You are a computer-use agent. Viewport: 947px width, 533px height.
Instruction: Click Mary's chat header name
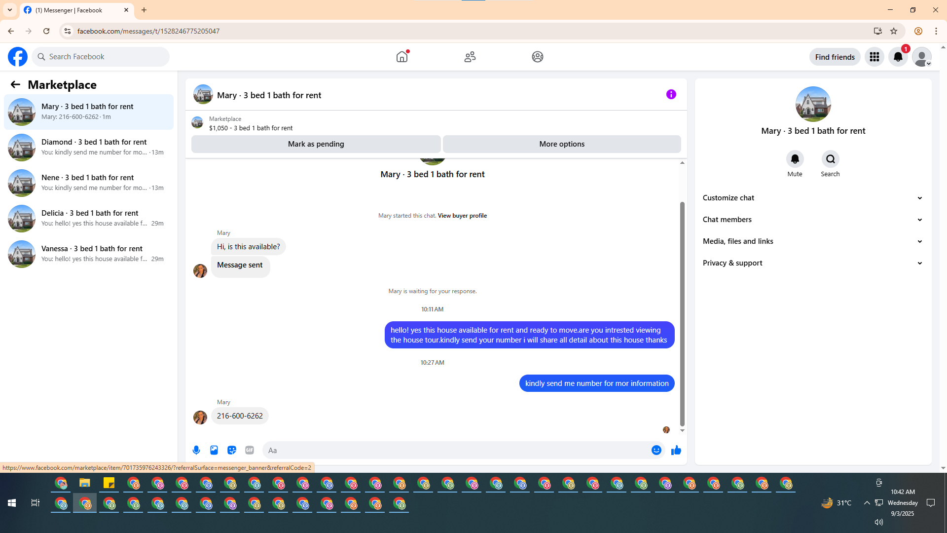[269, 95]
